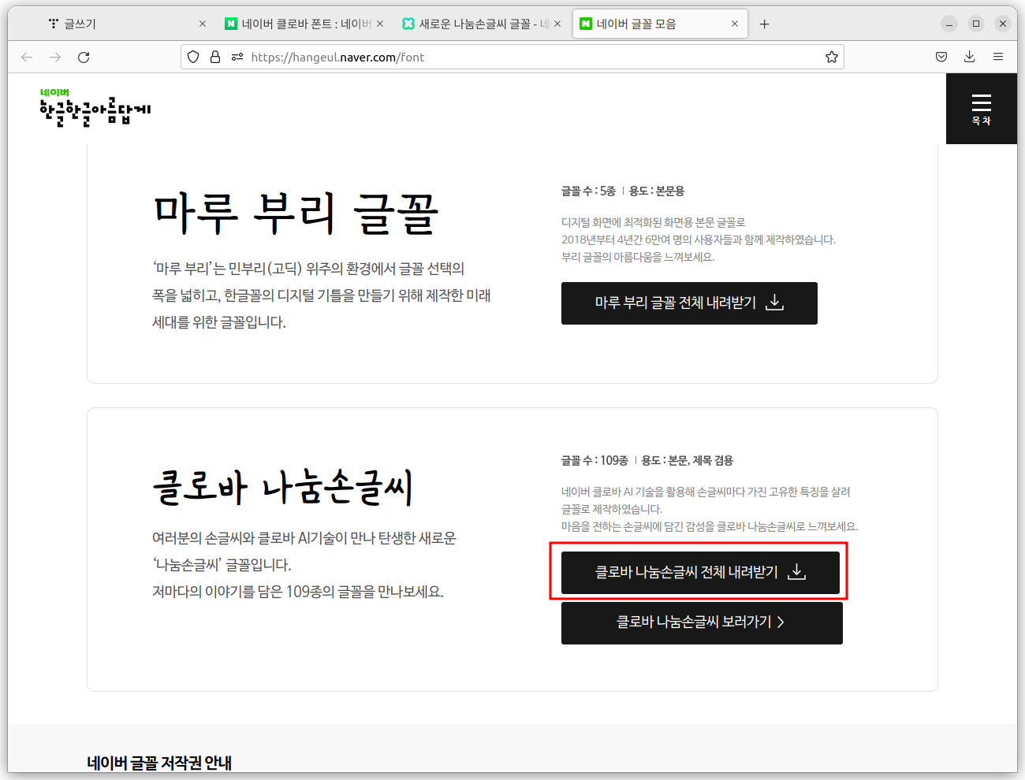The image size is (1025, 780).
Task: Click the download arrow icon on 마루 부리 button
Action: click(x=775, y=303)
